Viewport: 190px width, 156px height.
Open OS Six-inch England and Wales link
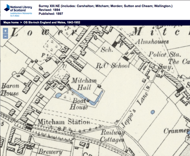52,23
